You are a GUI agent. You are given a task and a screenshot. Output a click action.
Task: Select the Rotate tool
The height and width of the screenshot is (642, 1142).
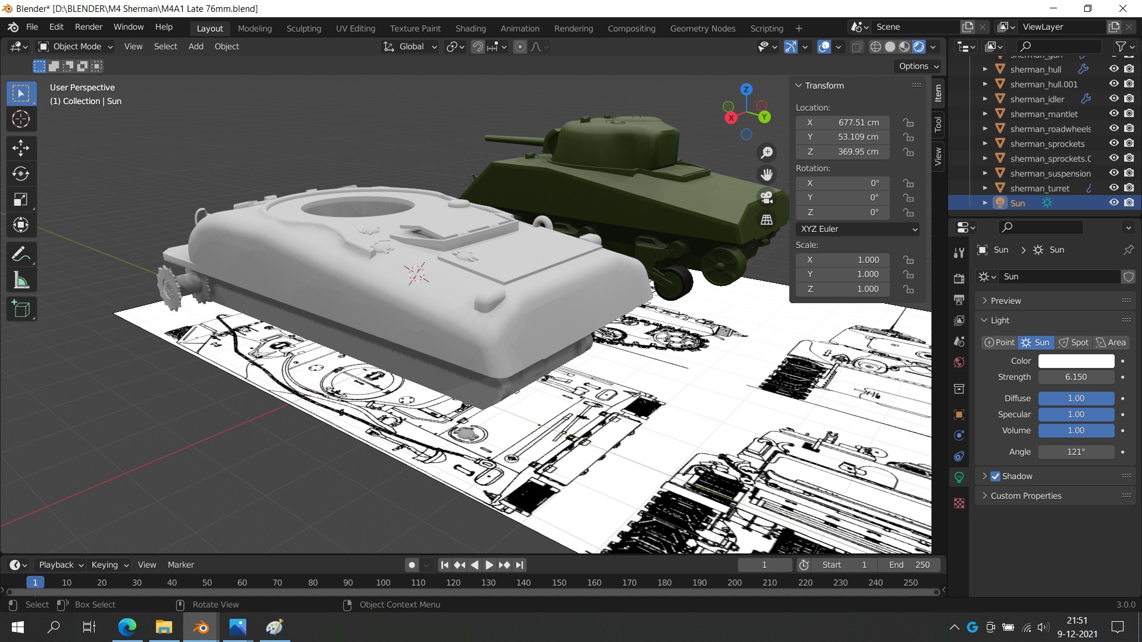pyautogui.click(x=21, y=174)
